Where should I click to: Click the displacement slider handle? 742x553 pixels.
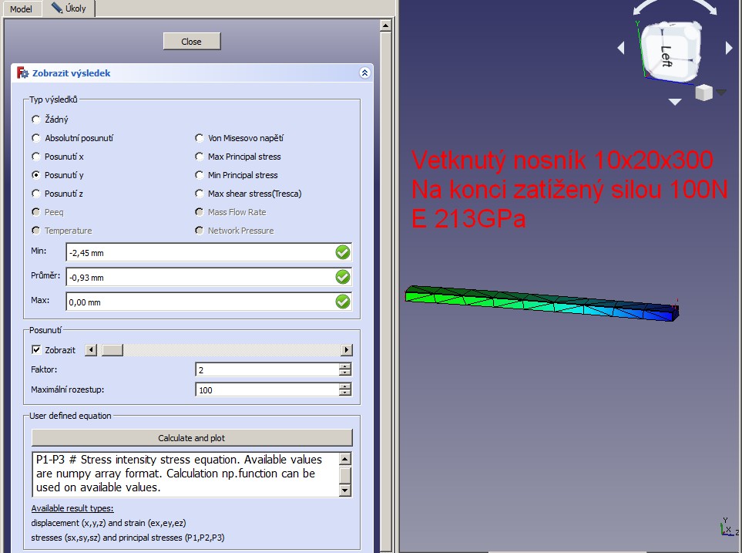point(112,350)
